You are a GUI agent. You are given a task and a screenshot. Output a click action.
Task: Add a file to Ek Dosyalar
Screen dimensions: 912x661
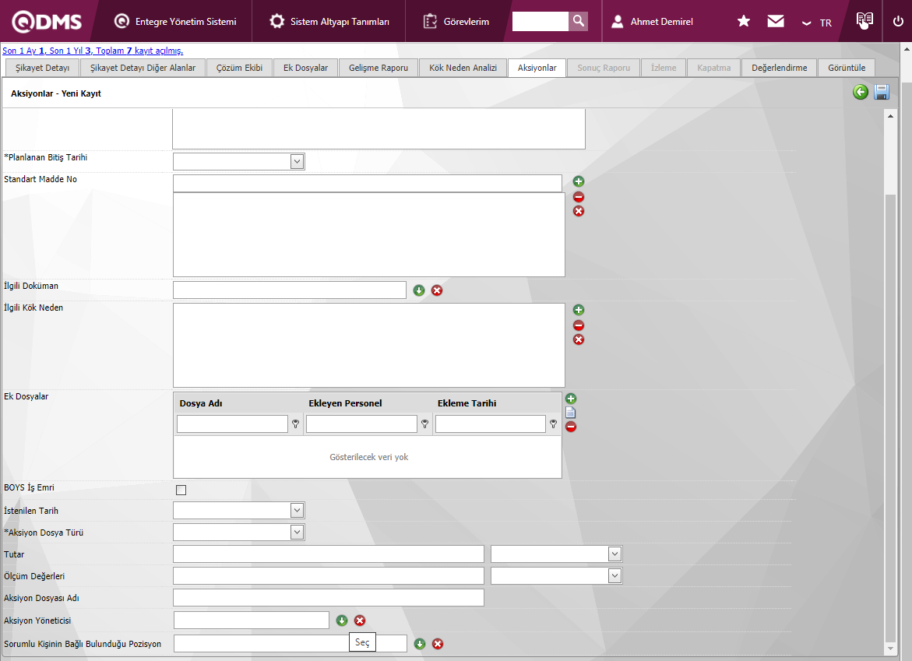point(571,398)
